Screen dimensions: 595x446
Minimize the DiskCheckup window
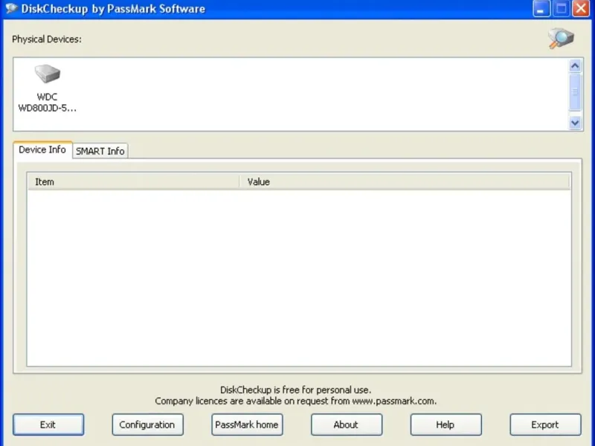pos(541,8)
